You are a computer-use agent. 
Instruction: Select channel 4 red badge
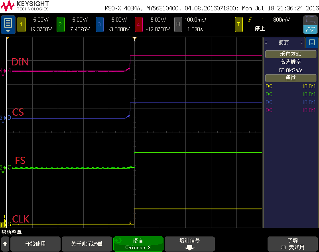(x=138, y=25)
